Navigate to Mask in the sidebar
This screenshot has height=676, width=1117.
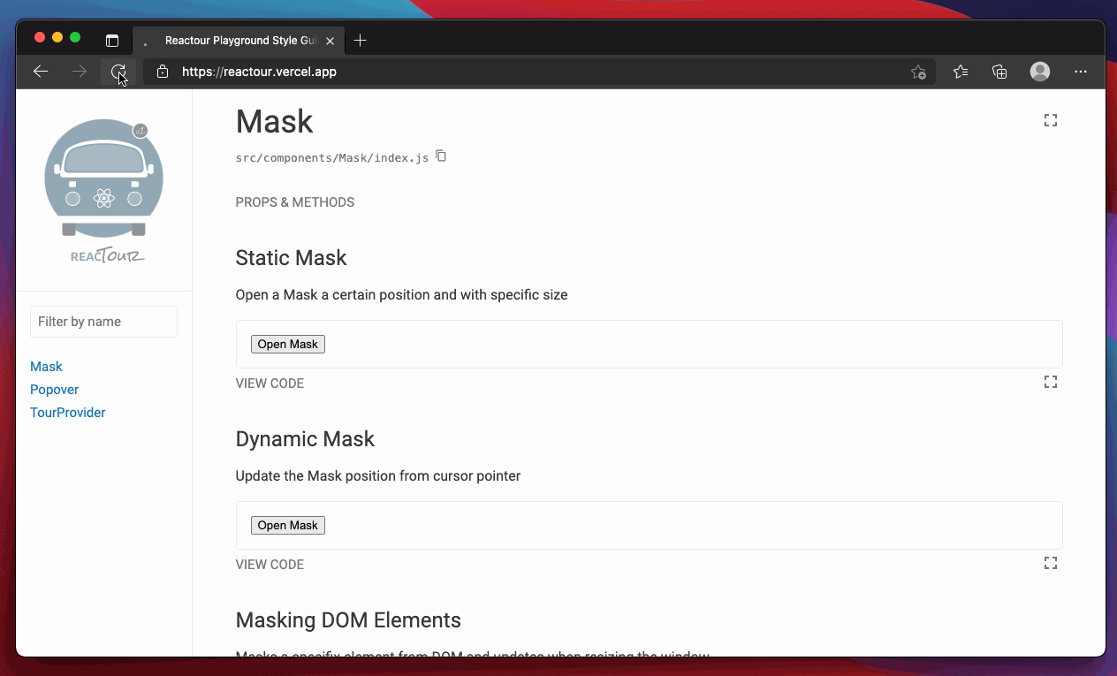click(x=46, y=367)
